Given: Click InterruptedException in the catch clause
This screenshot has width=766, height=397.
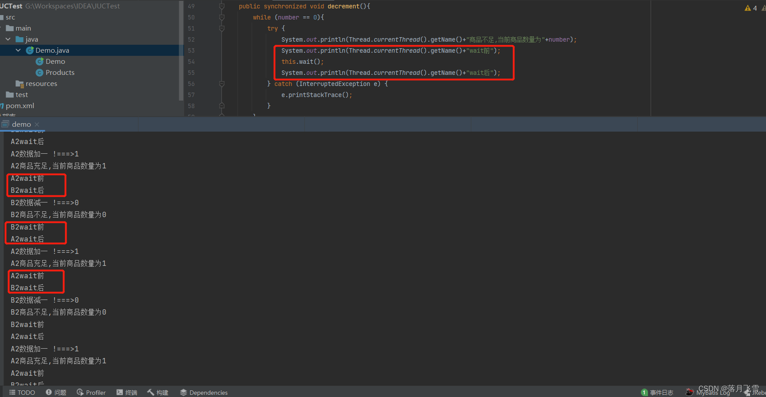Looking at the screenshot, I should click(335, 84).
